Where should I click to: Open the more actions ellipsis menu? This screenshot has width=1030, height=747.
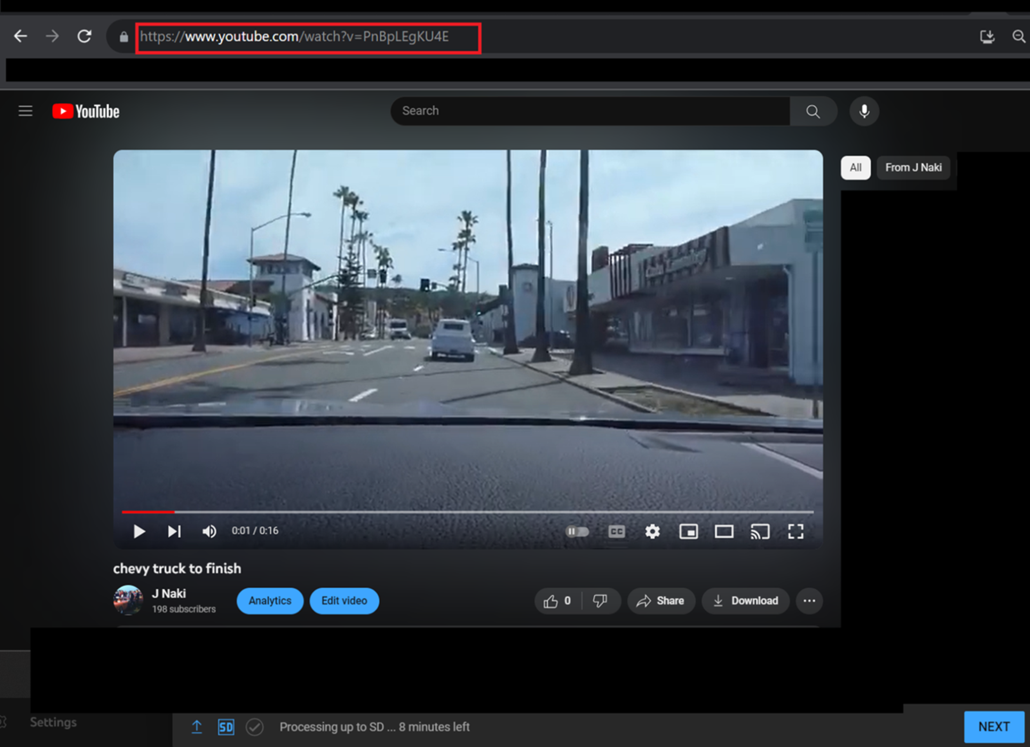[x=809, y=601]
